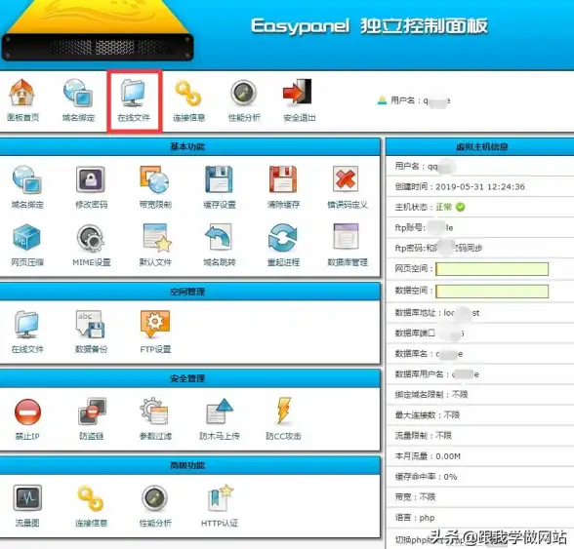The height and width of the screenshot is (549, 574).
Task: Click the 数据库名 row
Action: [x=480, y=354]
